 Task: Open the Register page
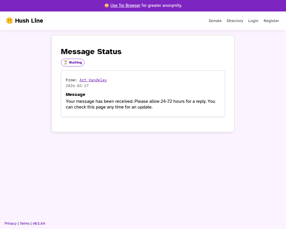pos(271,21)
